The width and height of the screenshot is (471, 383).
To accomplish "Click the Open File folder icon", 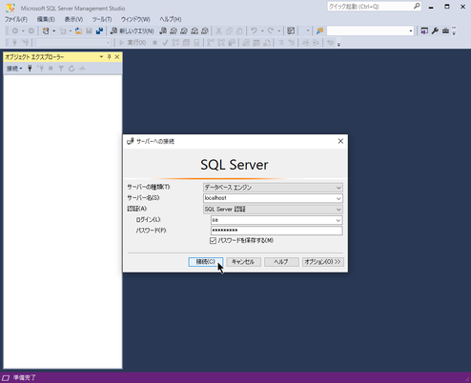I will pos(78,30).
